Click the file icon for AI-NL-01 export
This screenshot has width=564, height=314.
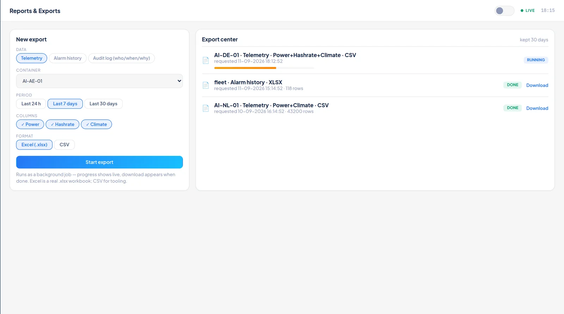206,108
